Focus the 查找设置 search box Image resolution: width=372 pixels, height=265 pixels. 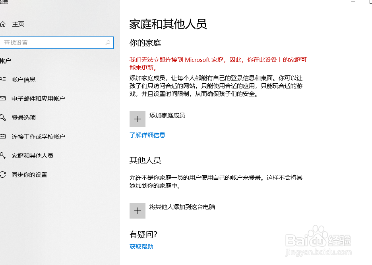click(x=57, y=43)
